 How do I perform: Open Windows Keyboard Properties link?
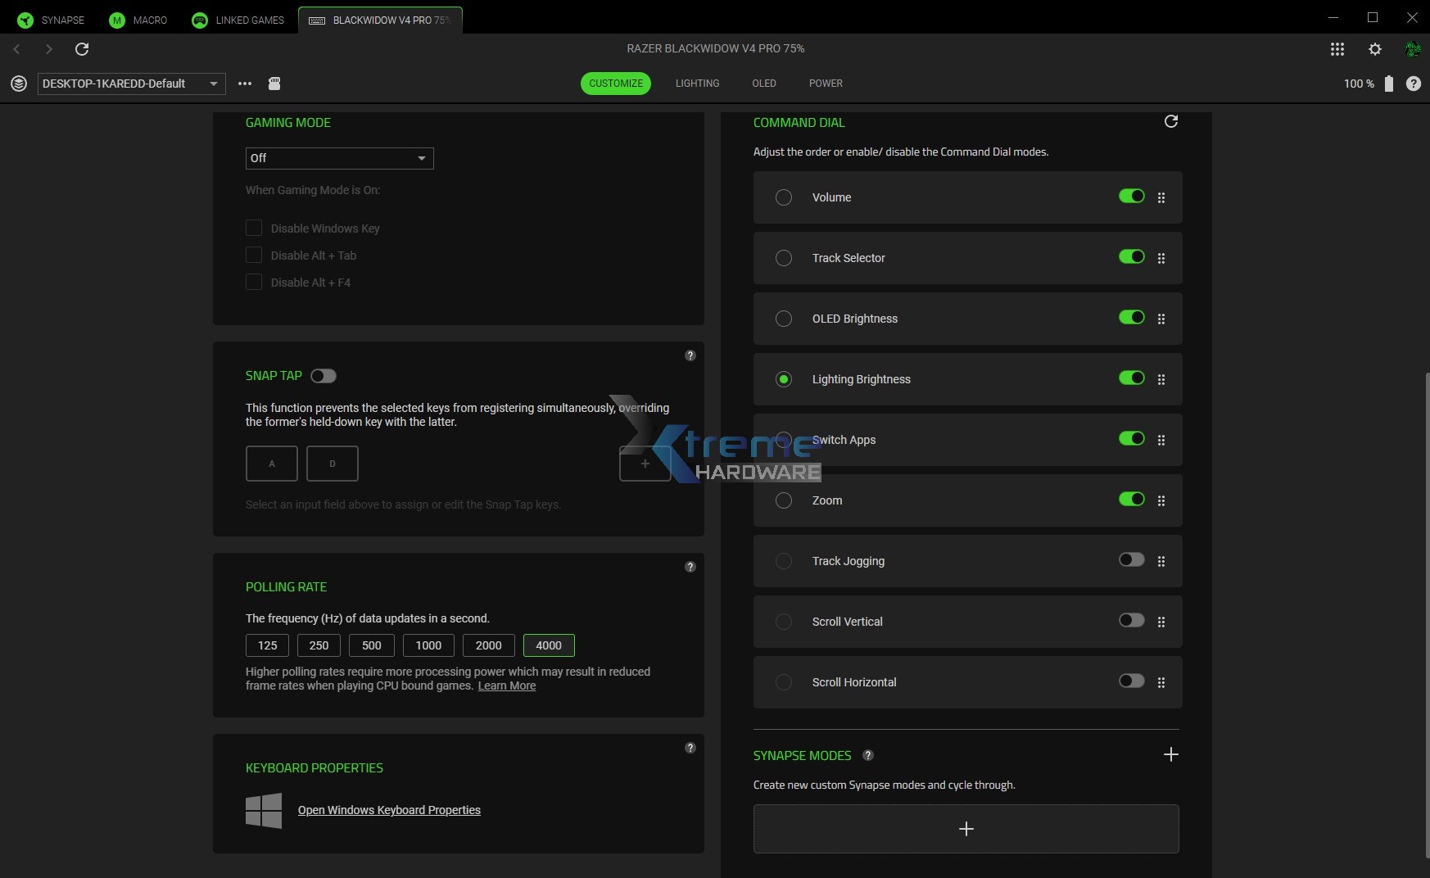coord(388,810)
